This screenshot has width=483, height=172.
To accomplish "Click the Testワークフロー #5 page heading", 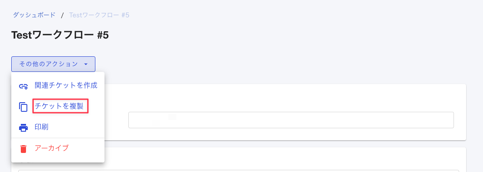I will [x=60, y=36].
